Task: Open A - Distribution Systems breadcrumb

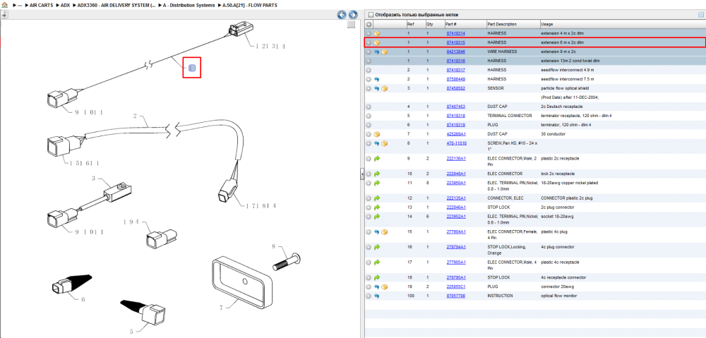Action: tap(189, 5)
